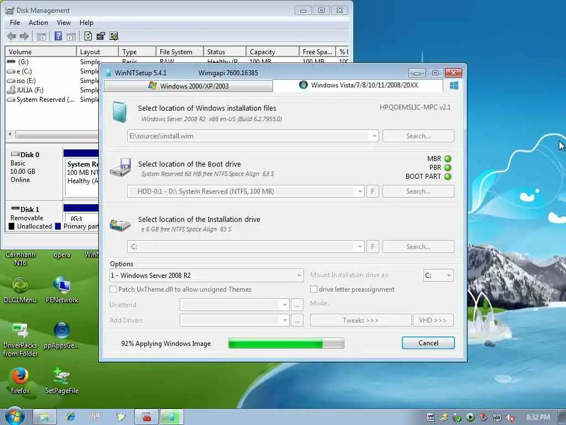Click the boot drive floppy disk icon
Image resolution: width=566 pixels, height=425 pixels.
pos(120,167)
